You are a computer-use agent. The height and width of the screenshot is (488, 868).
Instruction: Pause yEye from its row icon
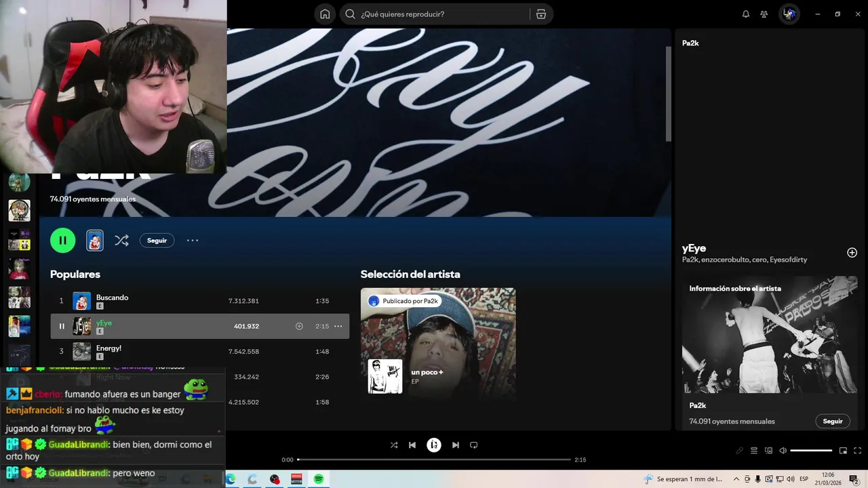coord(62,326)
